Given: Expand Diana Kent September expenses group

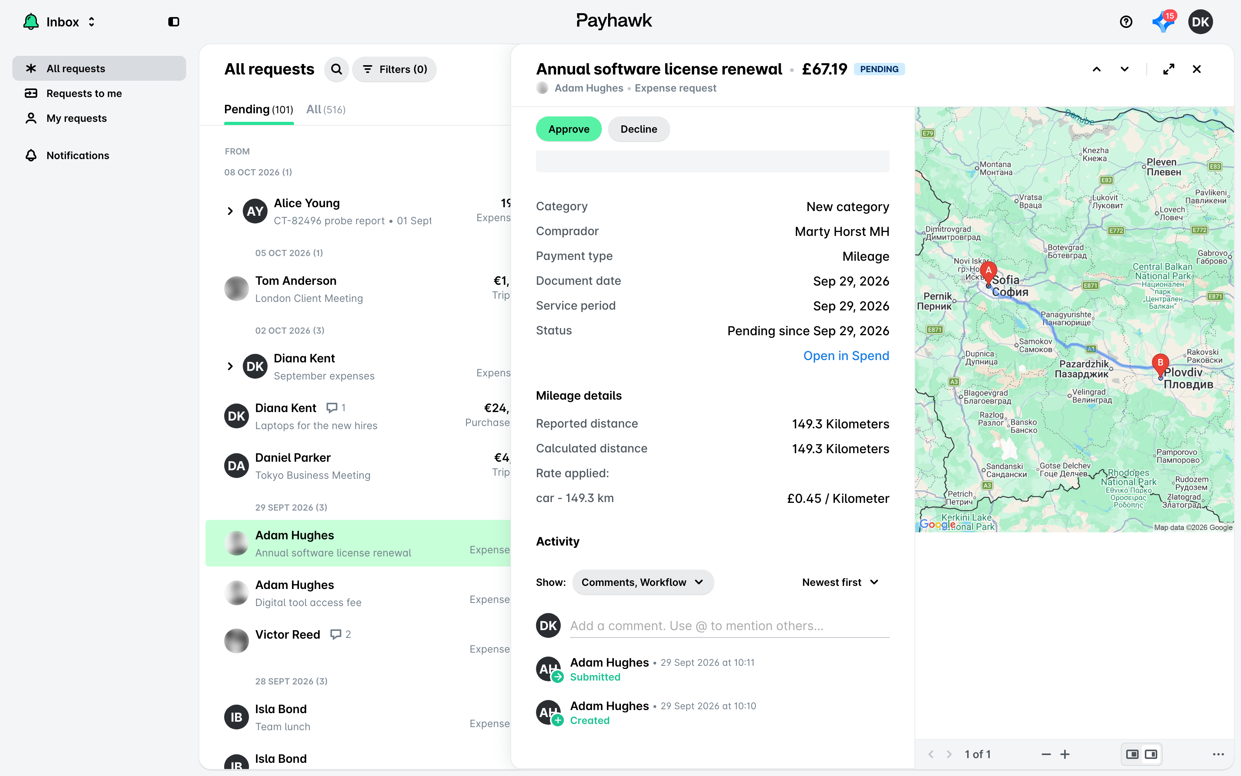Looking at the screenshot, I should (x=230, y=366).
